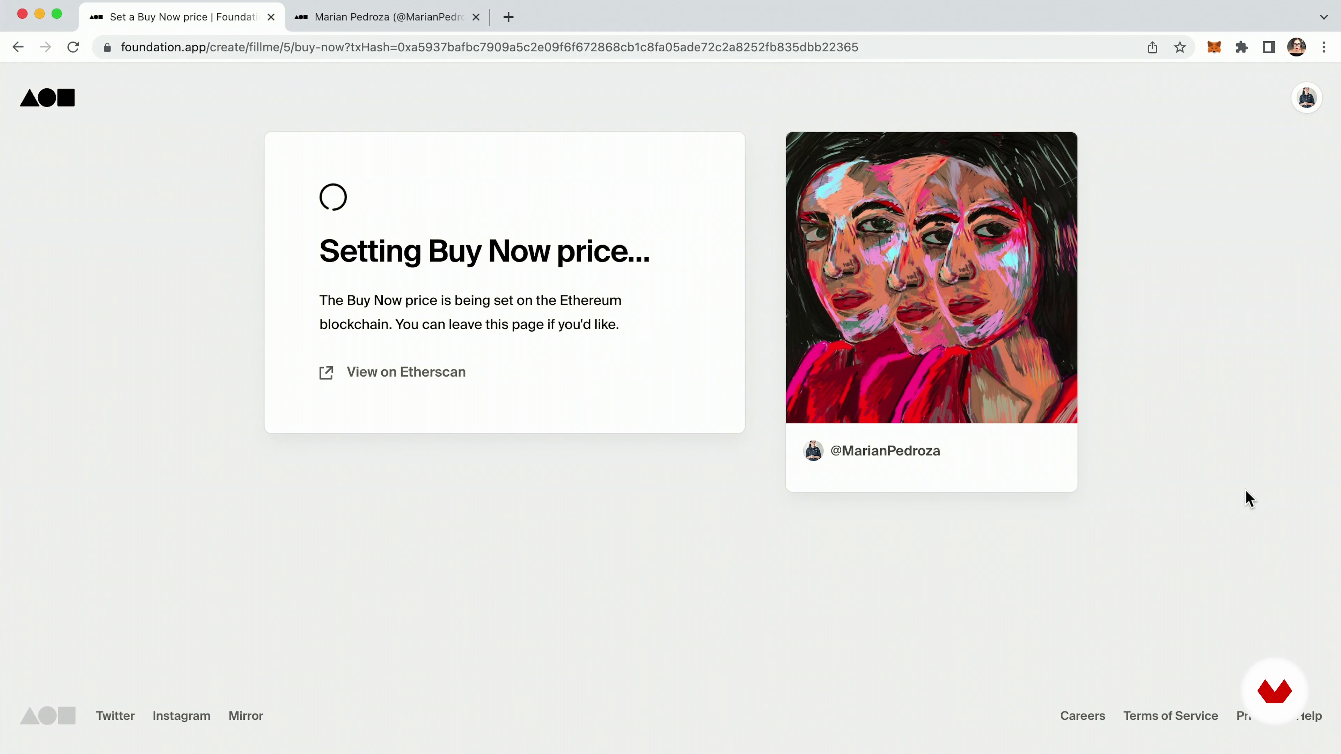This screenshot has width=1341, height=754.
Task: Click the Setting Buy Now price heading
Action: (x=484, y=251)
